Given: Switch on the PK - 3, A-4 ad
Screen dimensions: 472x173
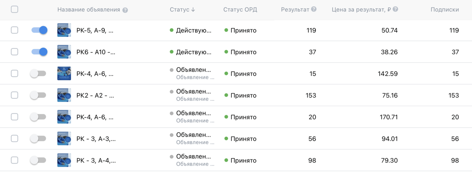Looking at the screenshot, I should 38,160.
